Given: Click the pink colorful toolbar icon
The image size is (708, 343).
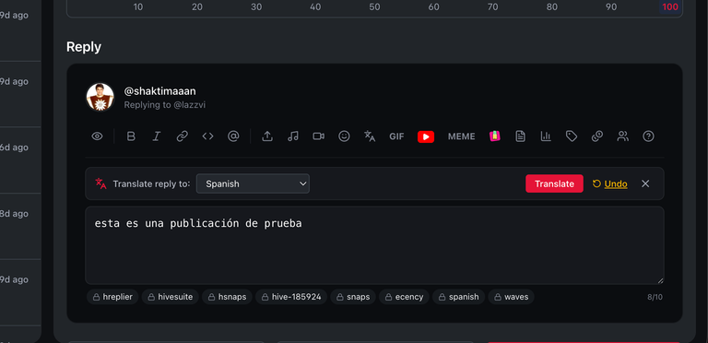Looking at the screenshot, I should coord(495,136).
